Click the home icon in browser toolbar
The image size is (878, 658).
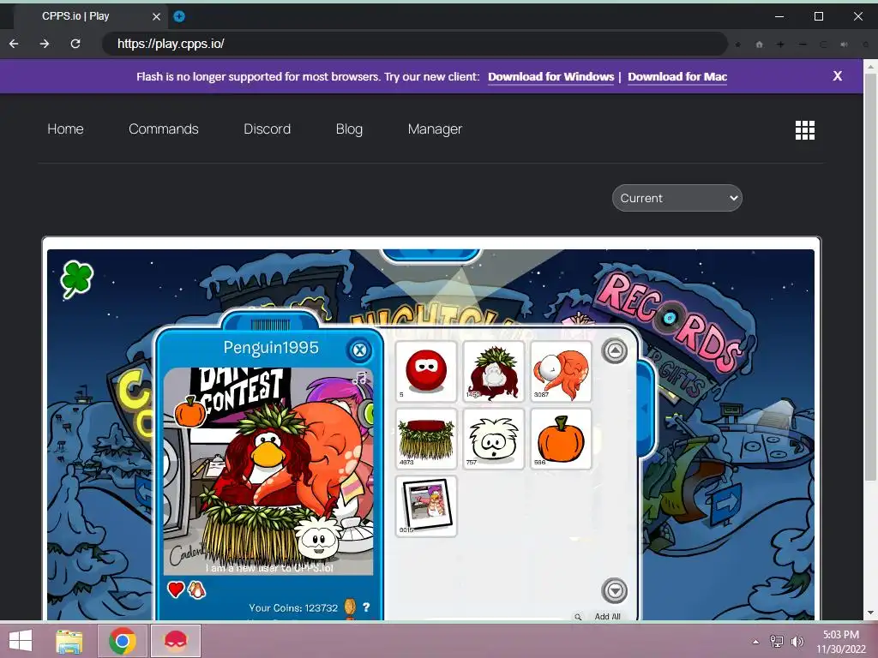(x=760, y=45)
